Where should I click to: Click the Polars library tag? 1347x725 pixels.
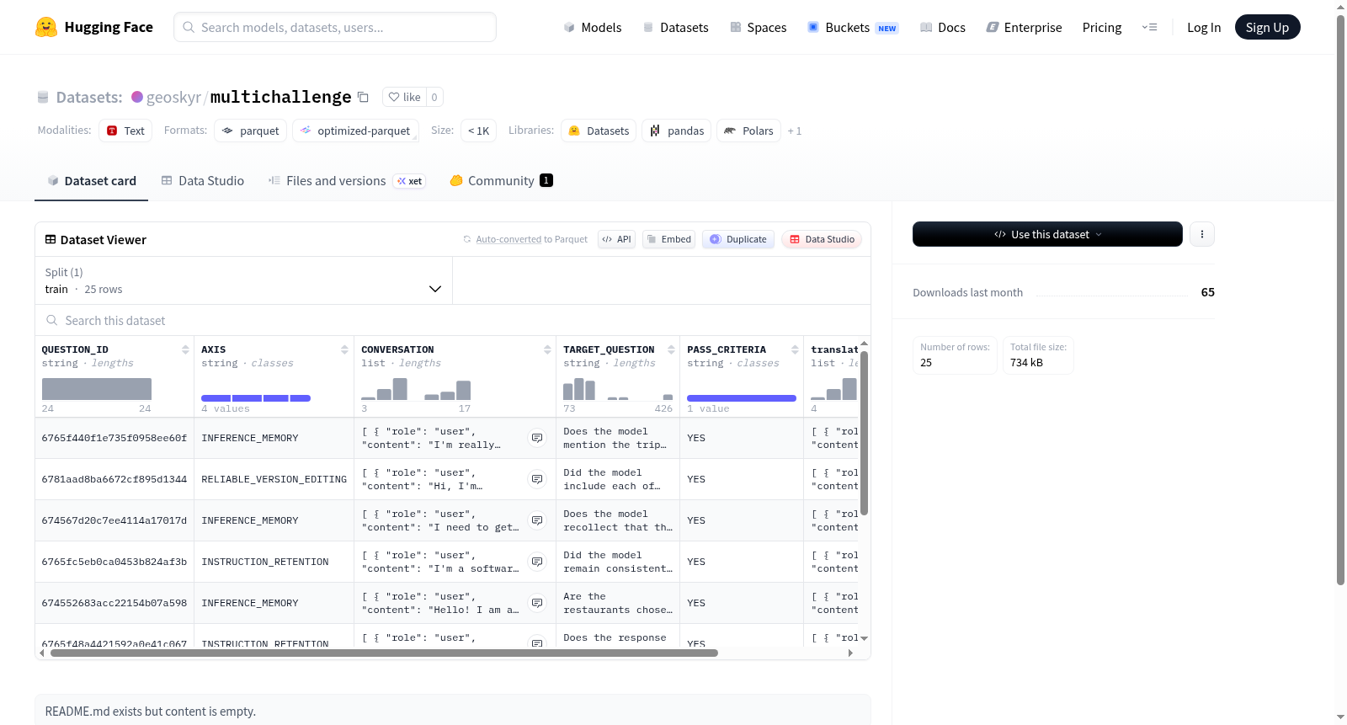[x=748, y=131]
